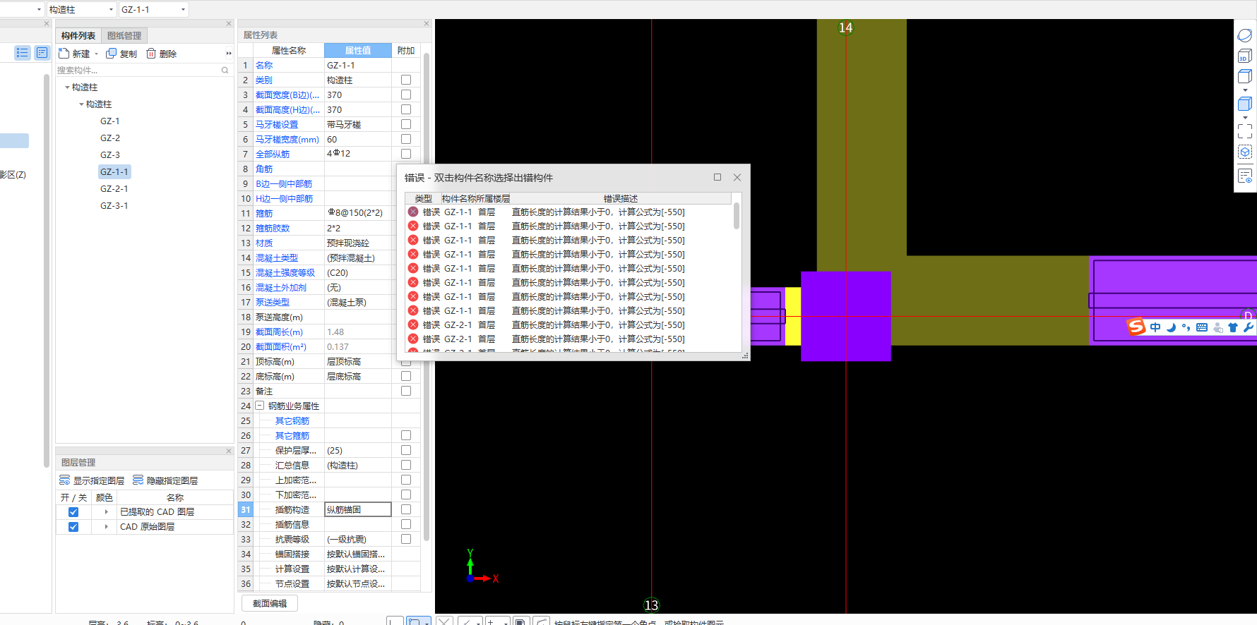Viewport: 1257px width, 625px height.
Task: Click 类型 column header in error dialog
Action: pos(424,199)
